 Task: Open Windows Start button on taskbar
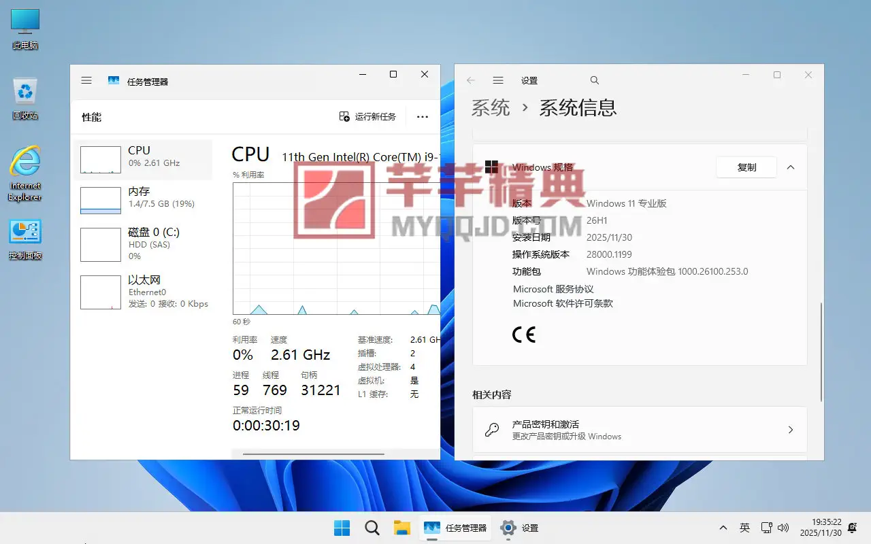[342, 528]
